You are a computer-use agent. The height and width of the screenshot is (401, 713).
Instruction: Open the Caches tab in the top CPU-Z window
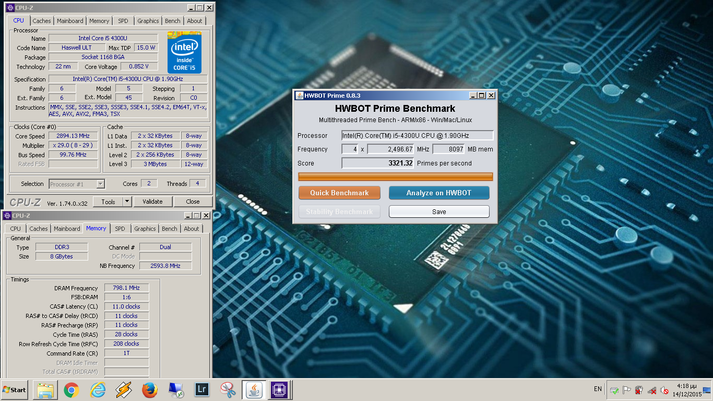pyautogui.click(x=42, y=21)
